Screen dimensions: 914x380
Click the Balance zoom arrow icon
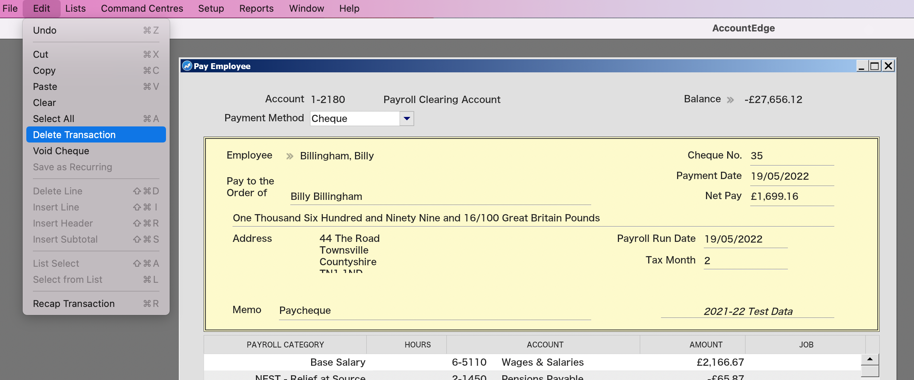[730, 100]
